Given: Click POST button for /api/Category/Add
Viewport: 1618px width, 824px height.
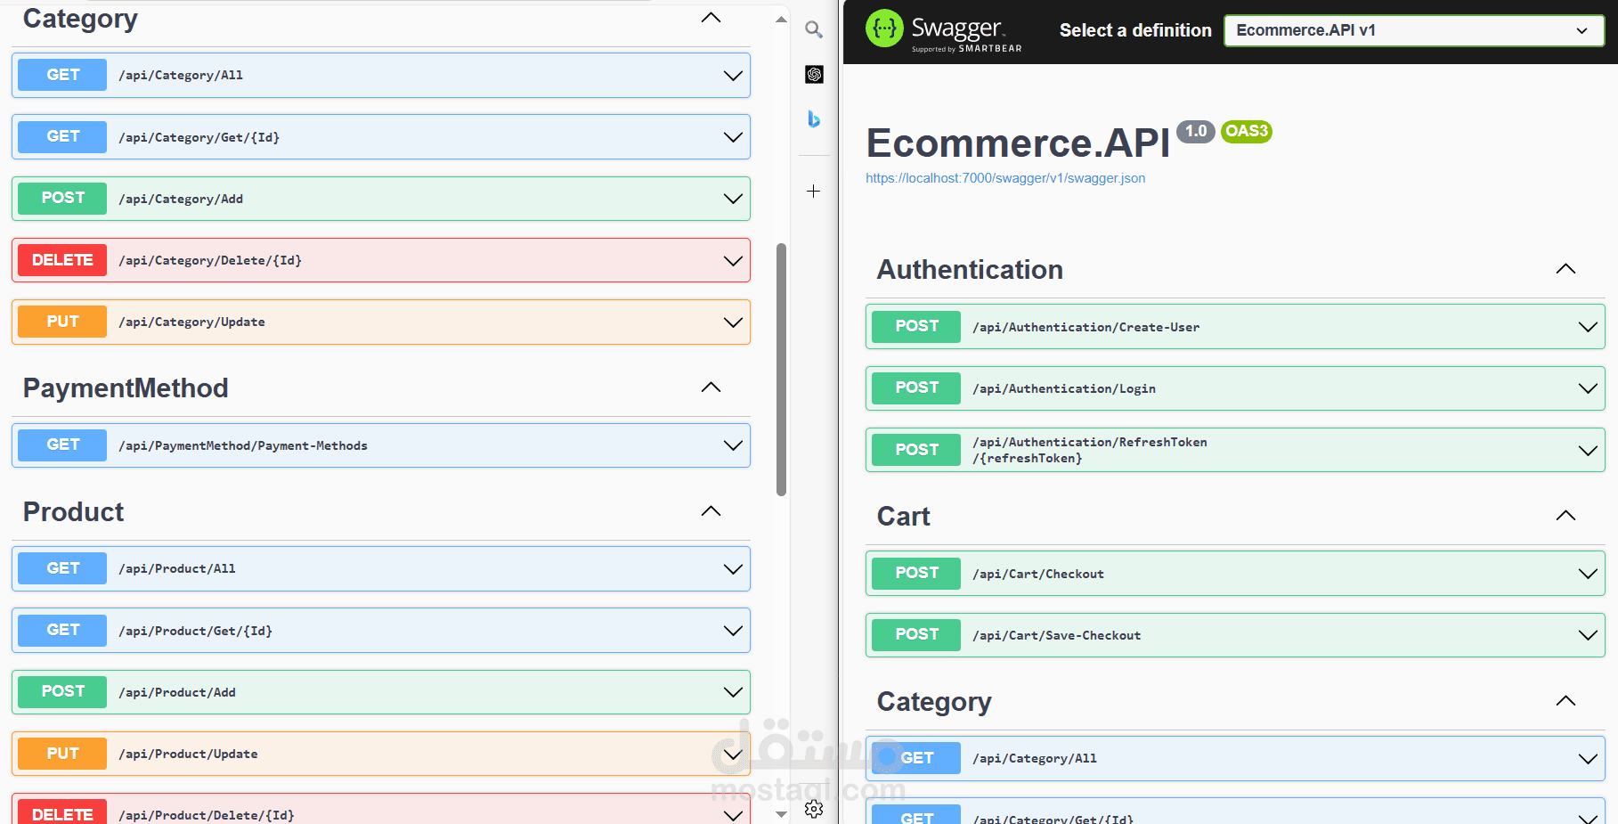Looking at the screenshot, I should (62, 198).
